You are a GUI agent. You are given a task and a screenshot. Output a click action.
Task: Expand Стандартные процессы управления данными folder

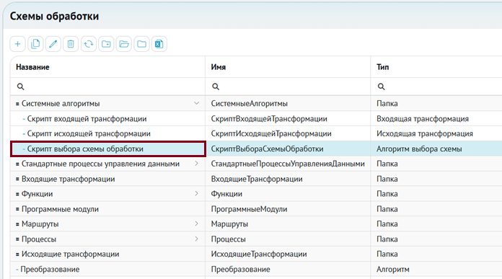point(197,164)
